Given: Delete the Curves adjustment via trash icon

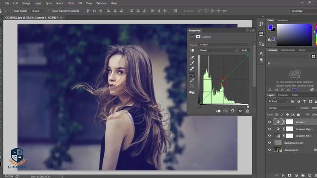Looking at the screenshot, I should coord(247,111).
